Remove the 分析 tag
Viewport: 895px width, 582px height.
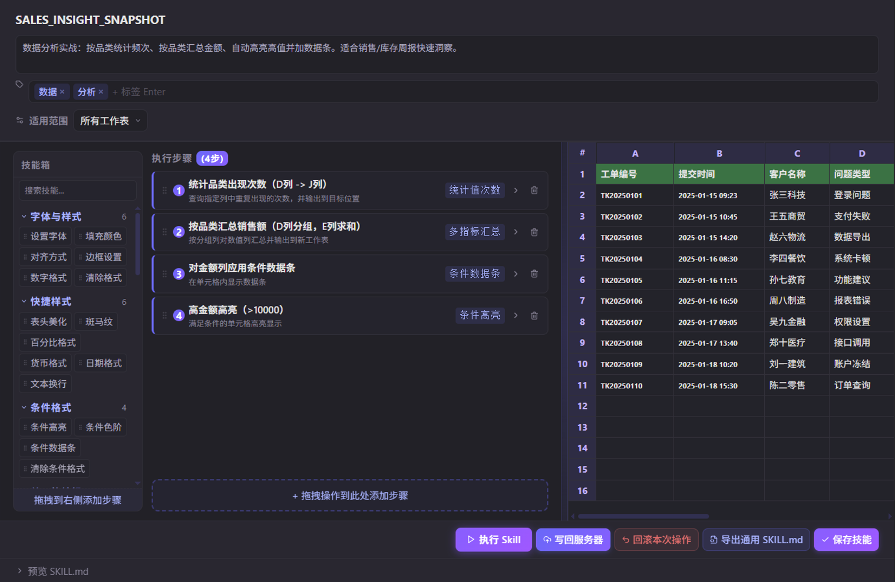100,92
